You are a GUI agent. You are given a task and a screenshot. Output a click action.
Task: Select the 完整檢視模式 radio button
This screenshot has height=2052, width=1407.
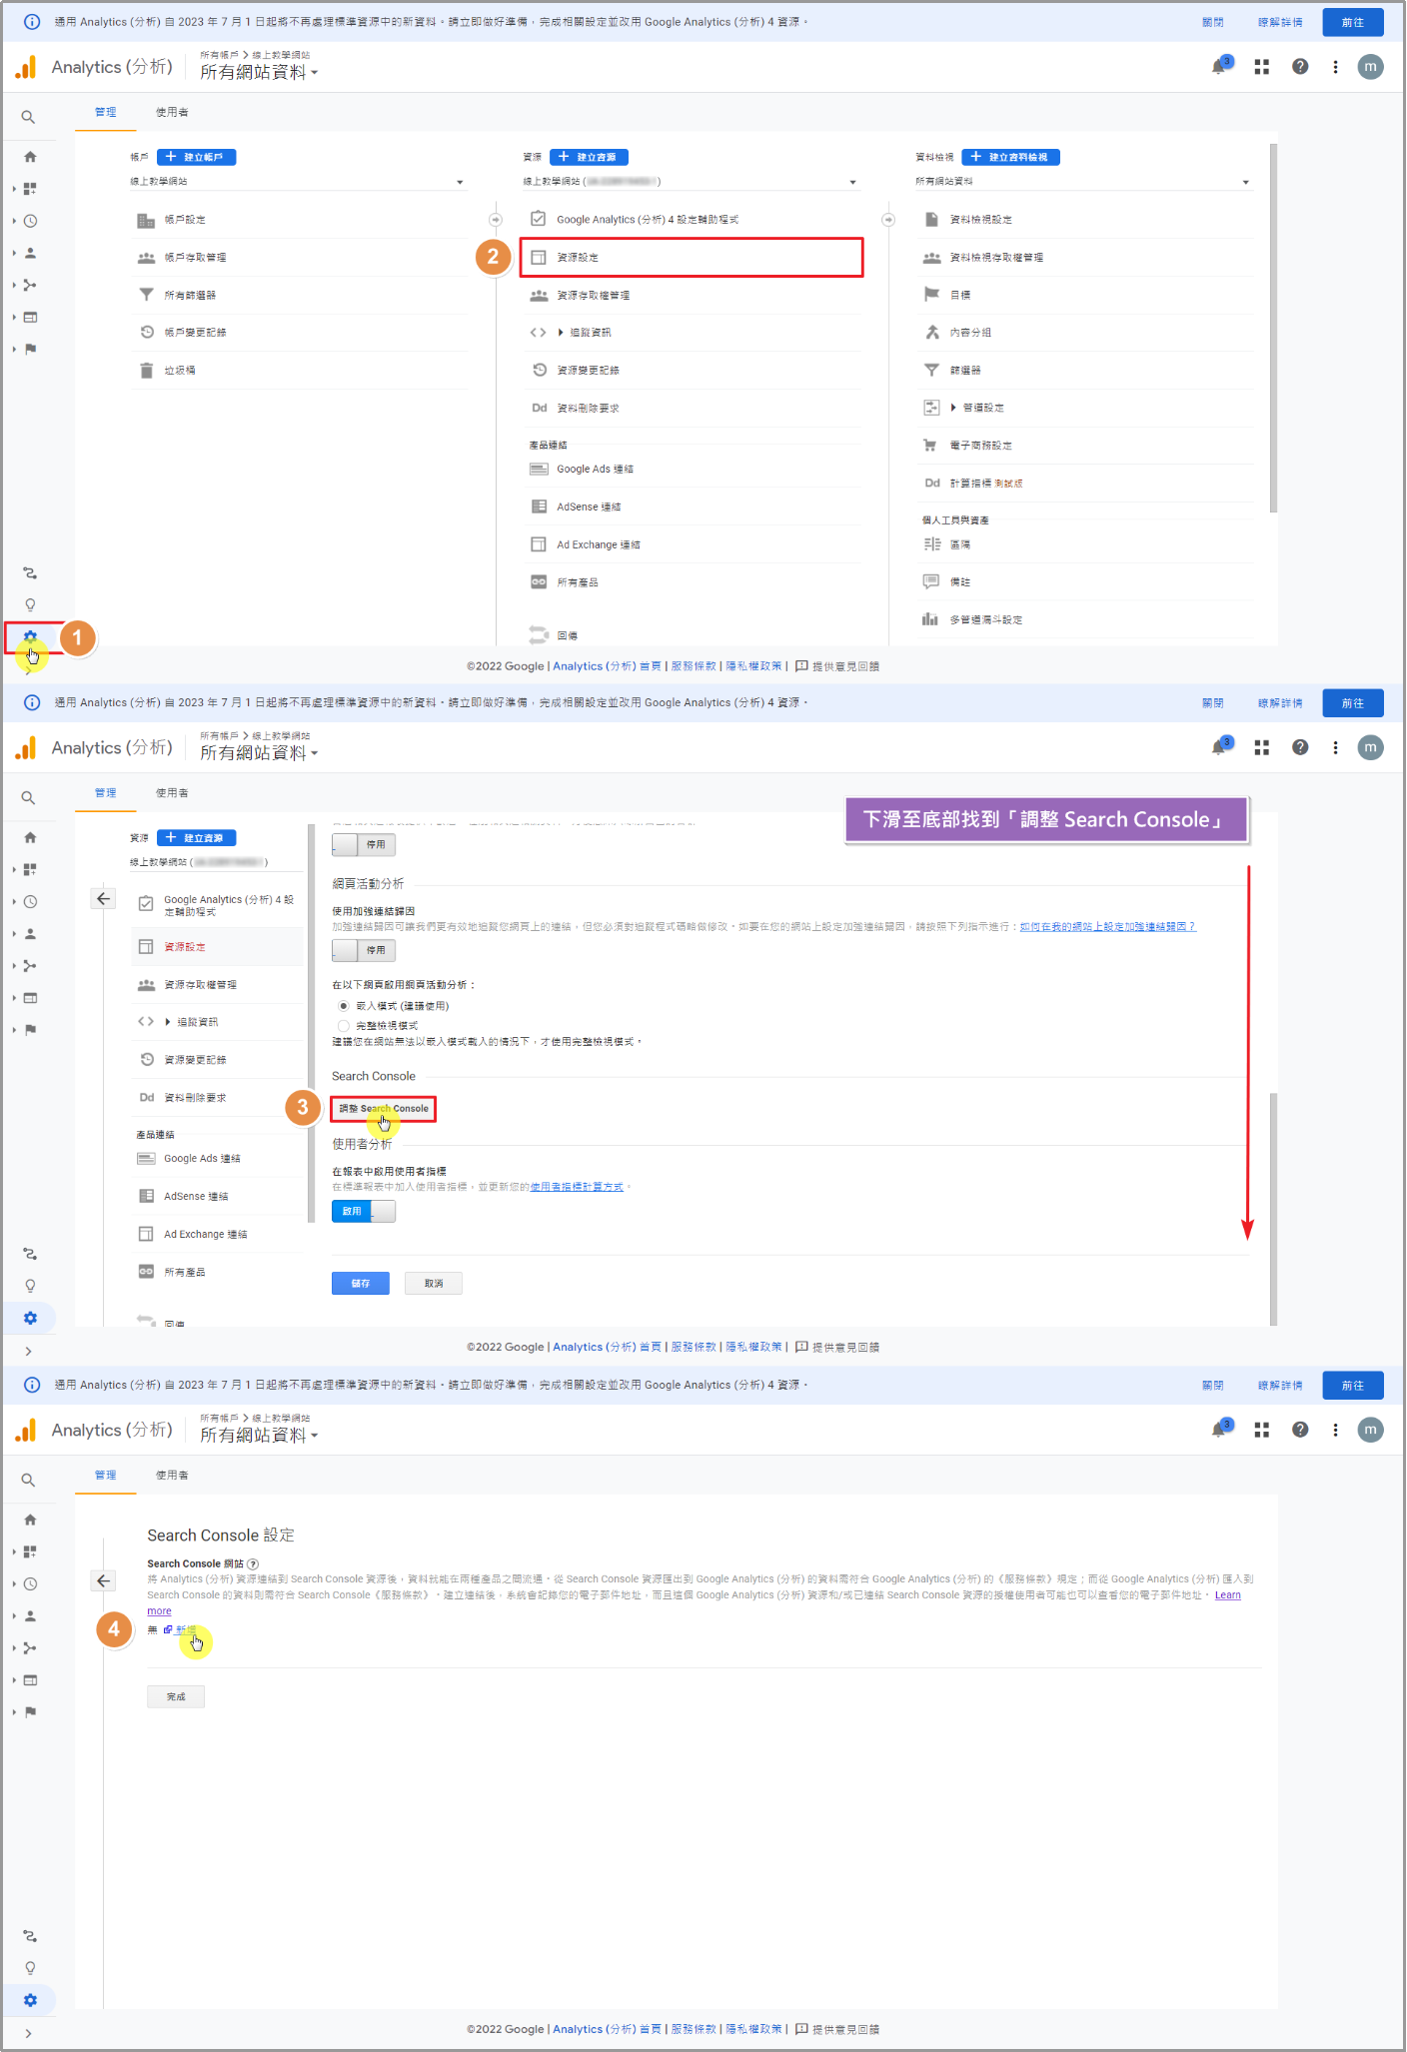344,1026
